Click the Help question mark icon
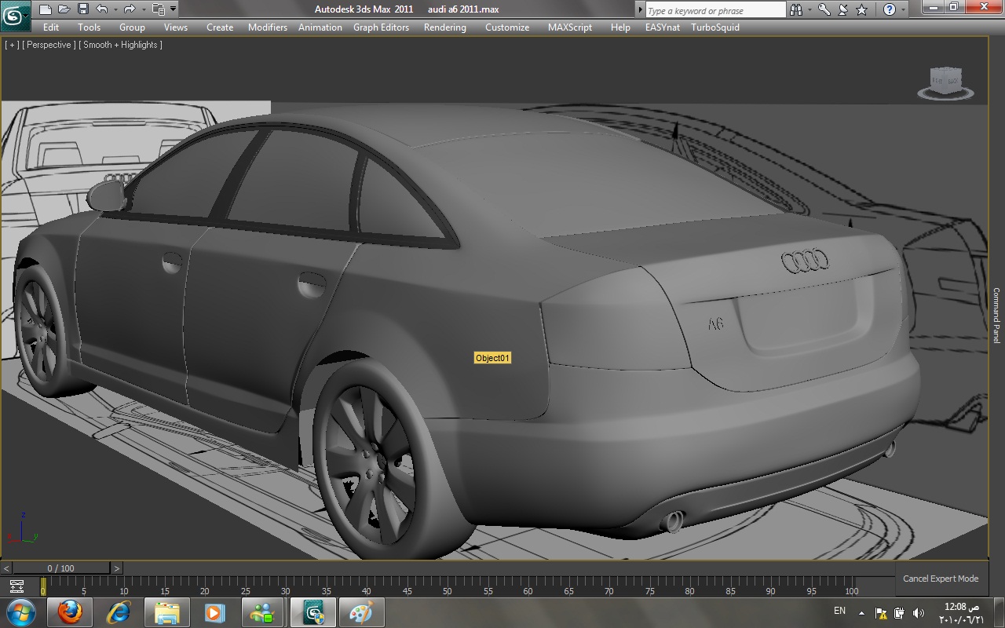This screenshot has width=1005, height=628. click(x=890, y=10)
